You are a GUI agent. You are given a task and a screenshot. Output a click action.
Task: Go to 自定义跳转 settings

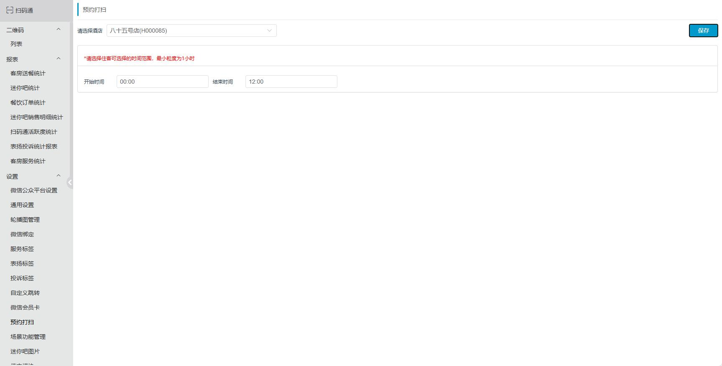[25, 293]
